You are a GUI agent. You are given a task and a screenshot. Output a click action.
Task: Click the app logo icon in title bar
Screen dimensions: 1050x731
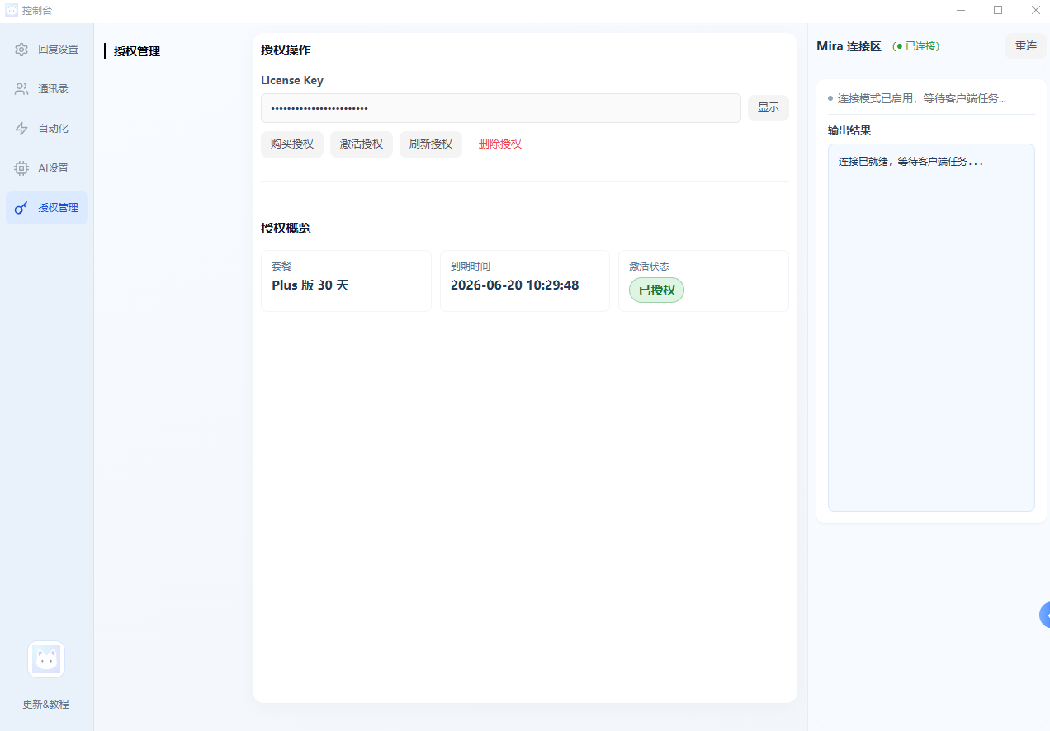tap(12, 10)
